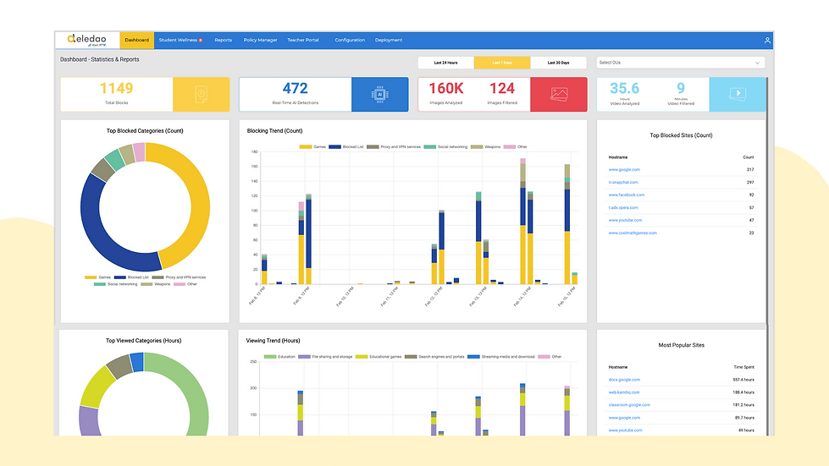Select the Last 30 Days range
The height and width of the screenshot is (466, 829).
(x=558, y=63)
